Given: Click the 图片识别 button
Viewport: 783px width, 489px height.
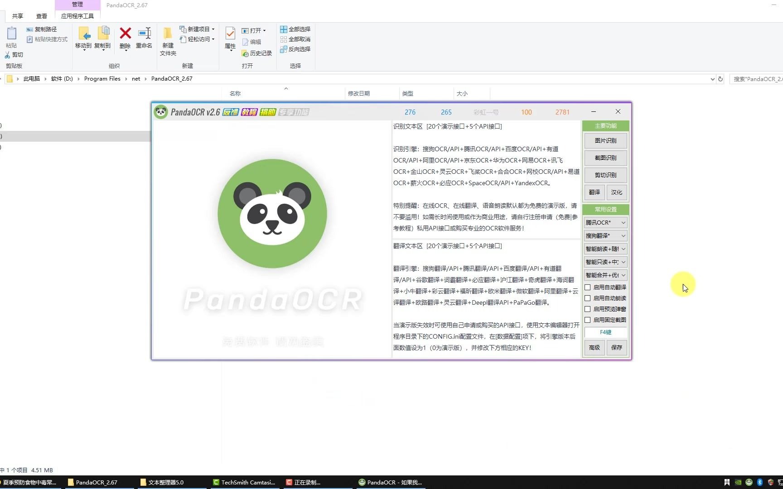Looking at the screenshot, I should point(606,141).
